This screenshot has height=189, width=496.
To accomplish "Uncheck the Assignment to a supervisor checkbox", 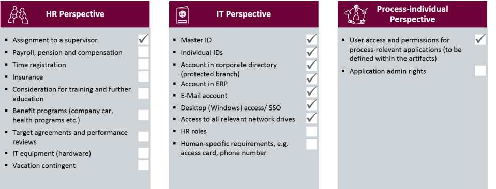I will (x=143, y=40).
